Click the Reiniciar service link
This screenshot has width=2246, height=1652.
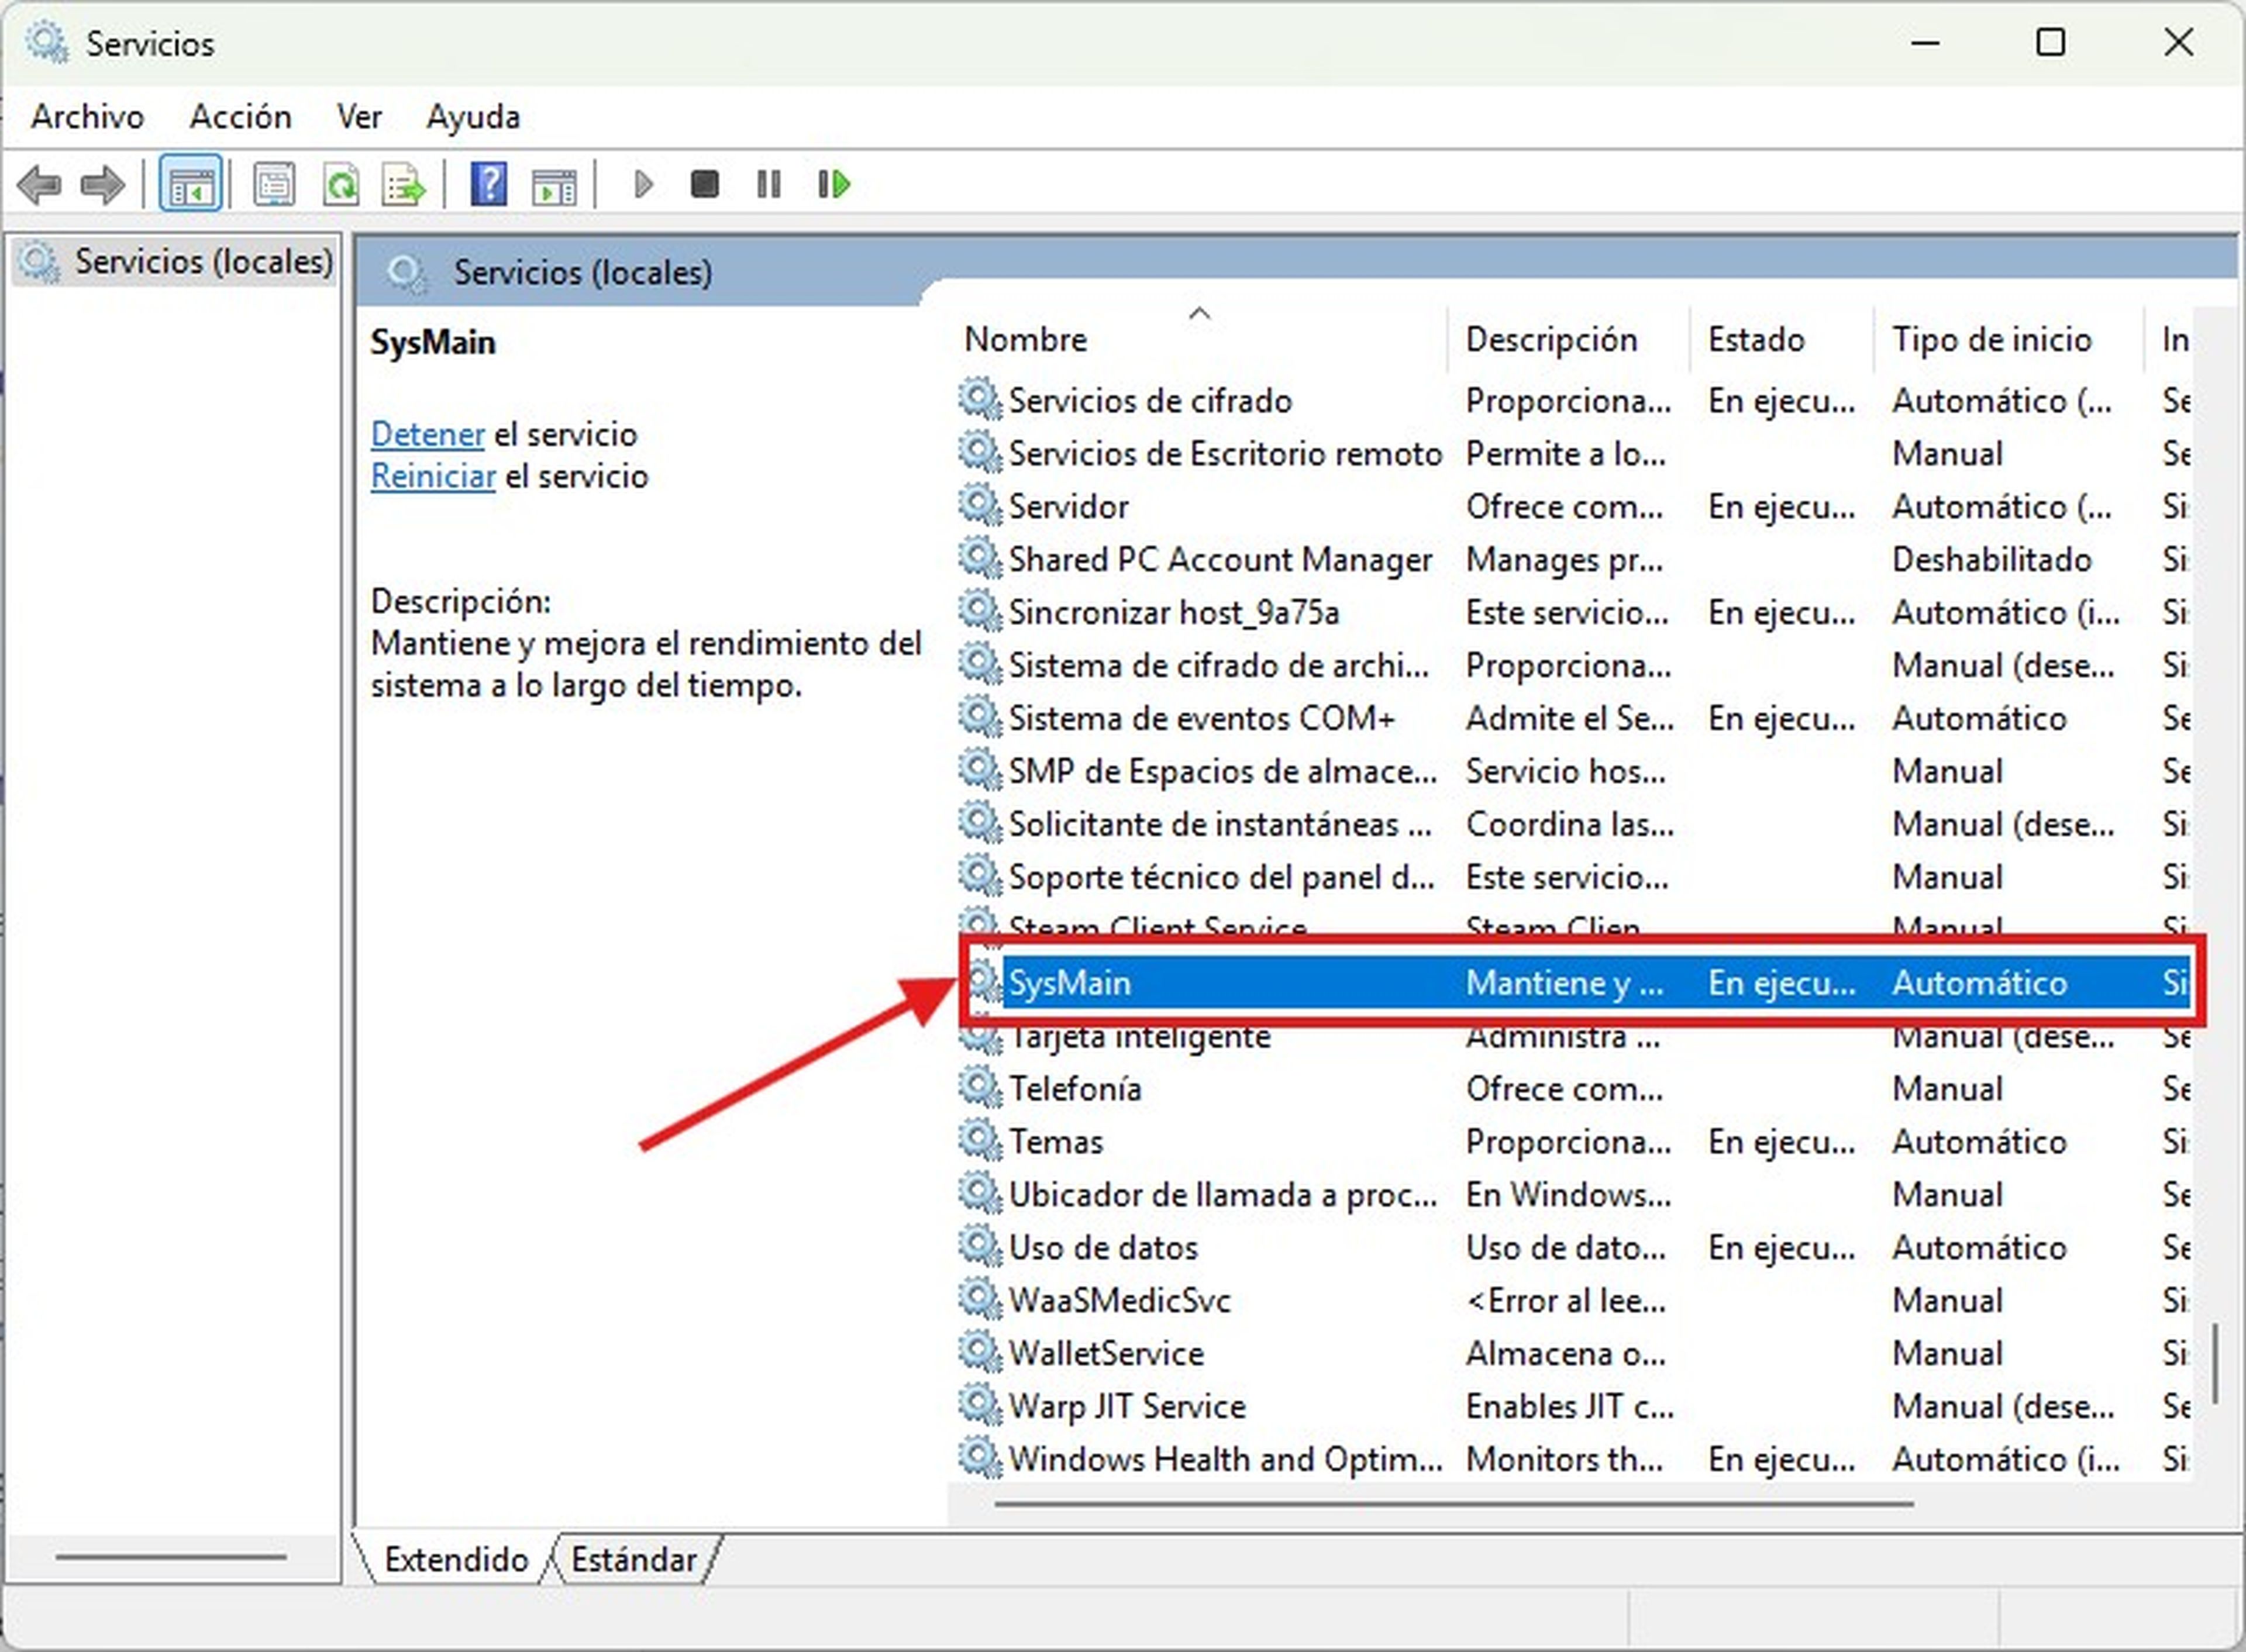coord(433,476)
